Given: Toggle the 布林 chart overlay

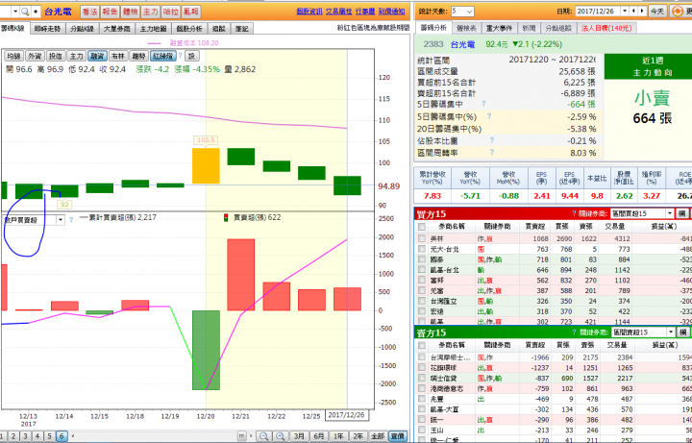Looking at the screenshot, I should point(118,56).
